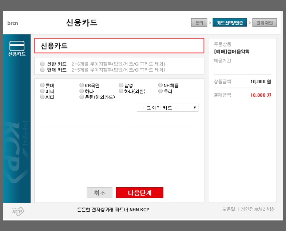Pick the NH채움 card radio button
The height and width of the screenshot is (231, 286).
[x=160, y=85]
